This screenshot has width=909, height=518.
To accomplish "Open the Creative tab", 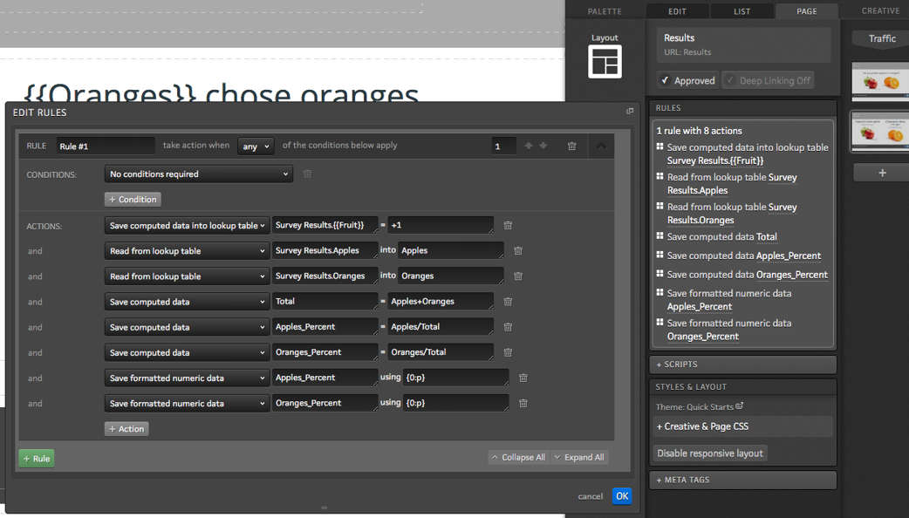I will pos(880,11).
